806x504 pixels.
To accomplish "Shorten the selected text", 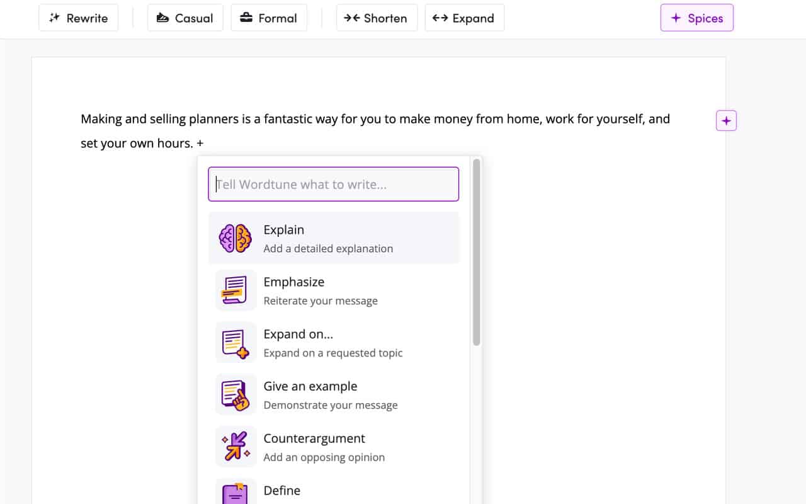I will coord(376,18).
